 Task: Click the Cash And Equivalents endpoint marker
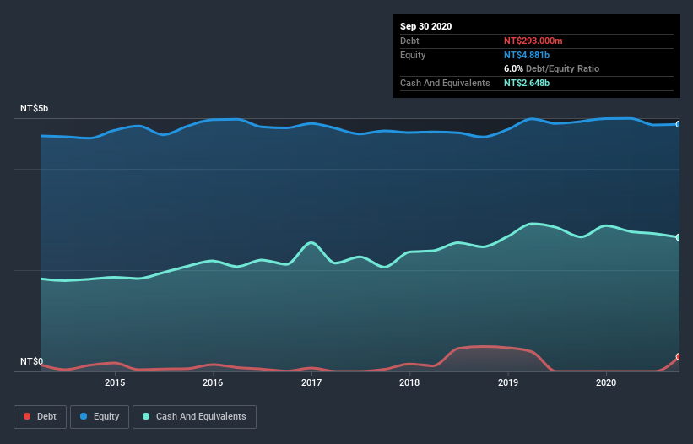(679, 237)
